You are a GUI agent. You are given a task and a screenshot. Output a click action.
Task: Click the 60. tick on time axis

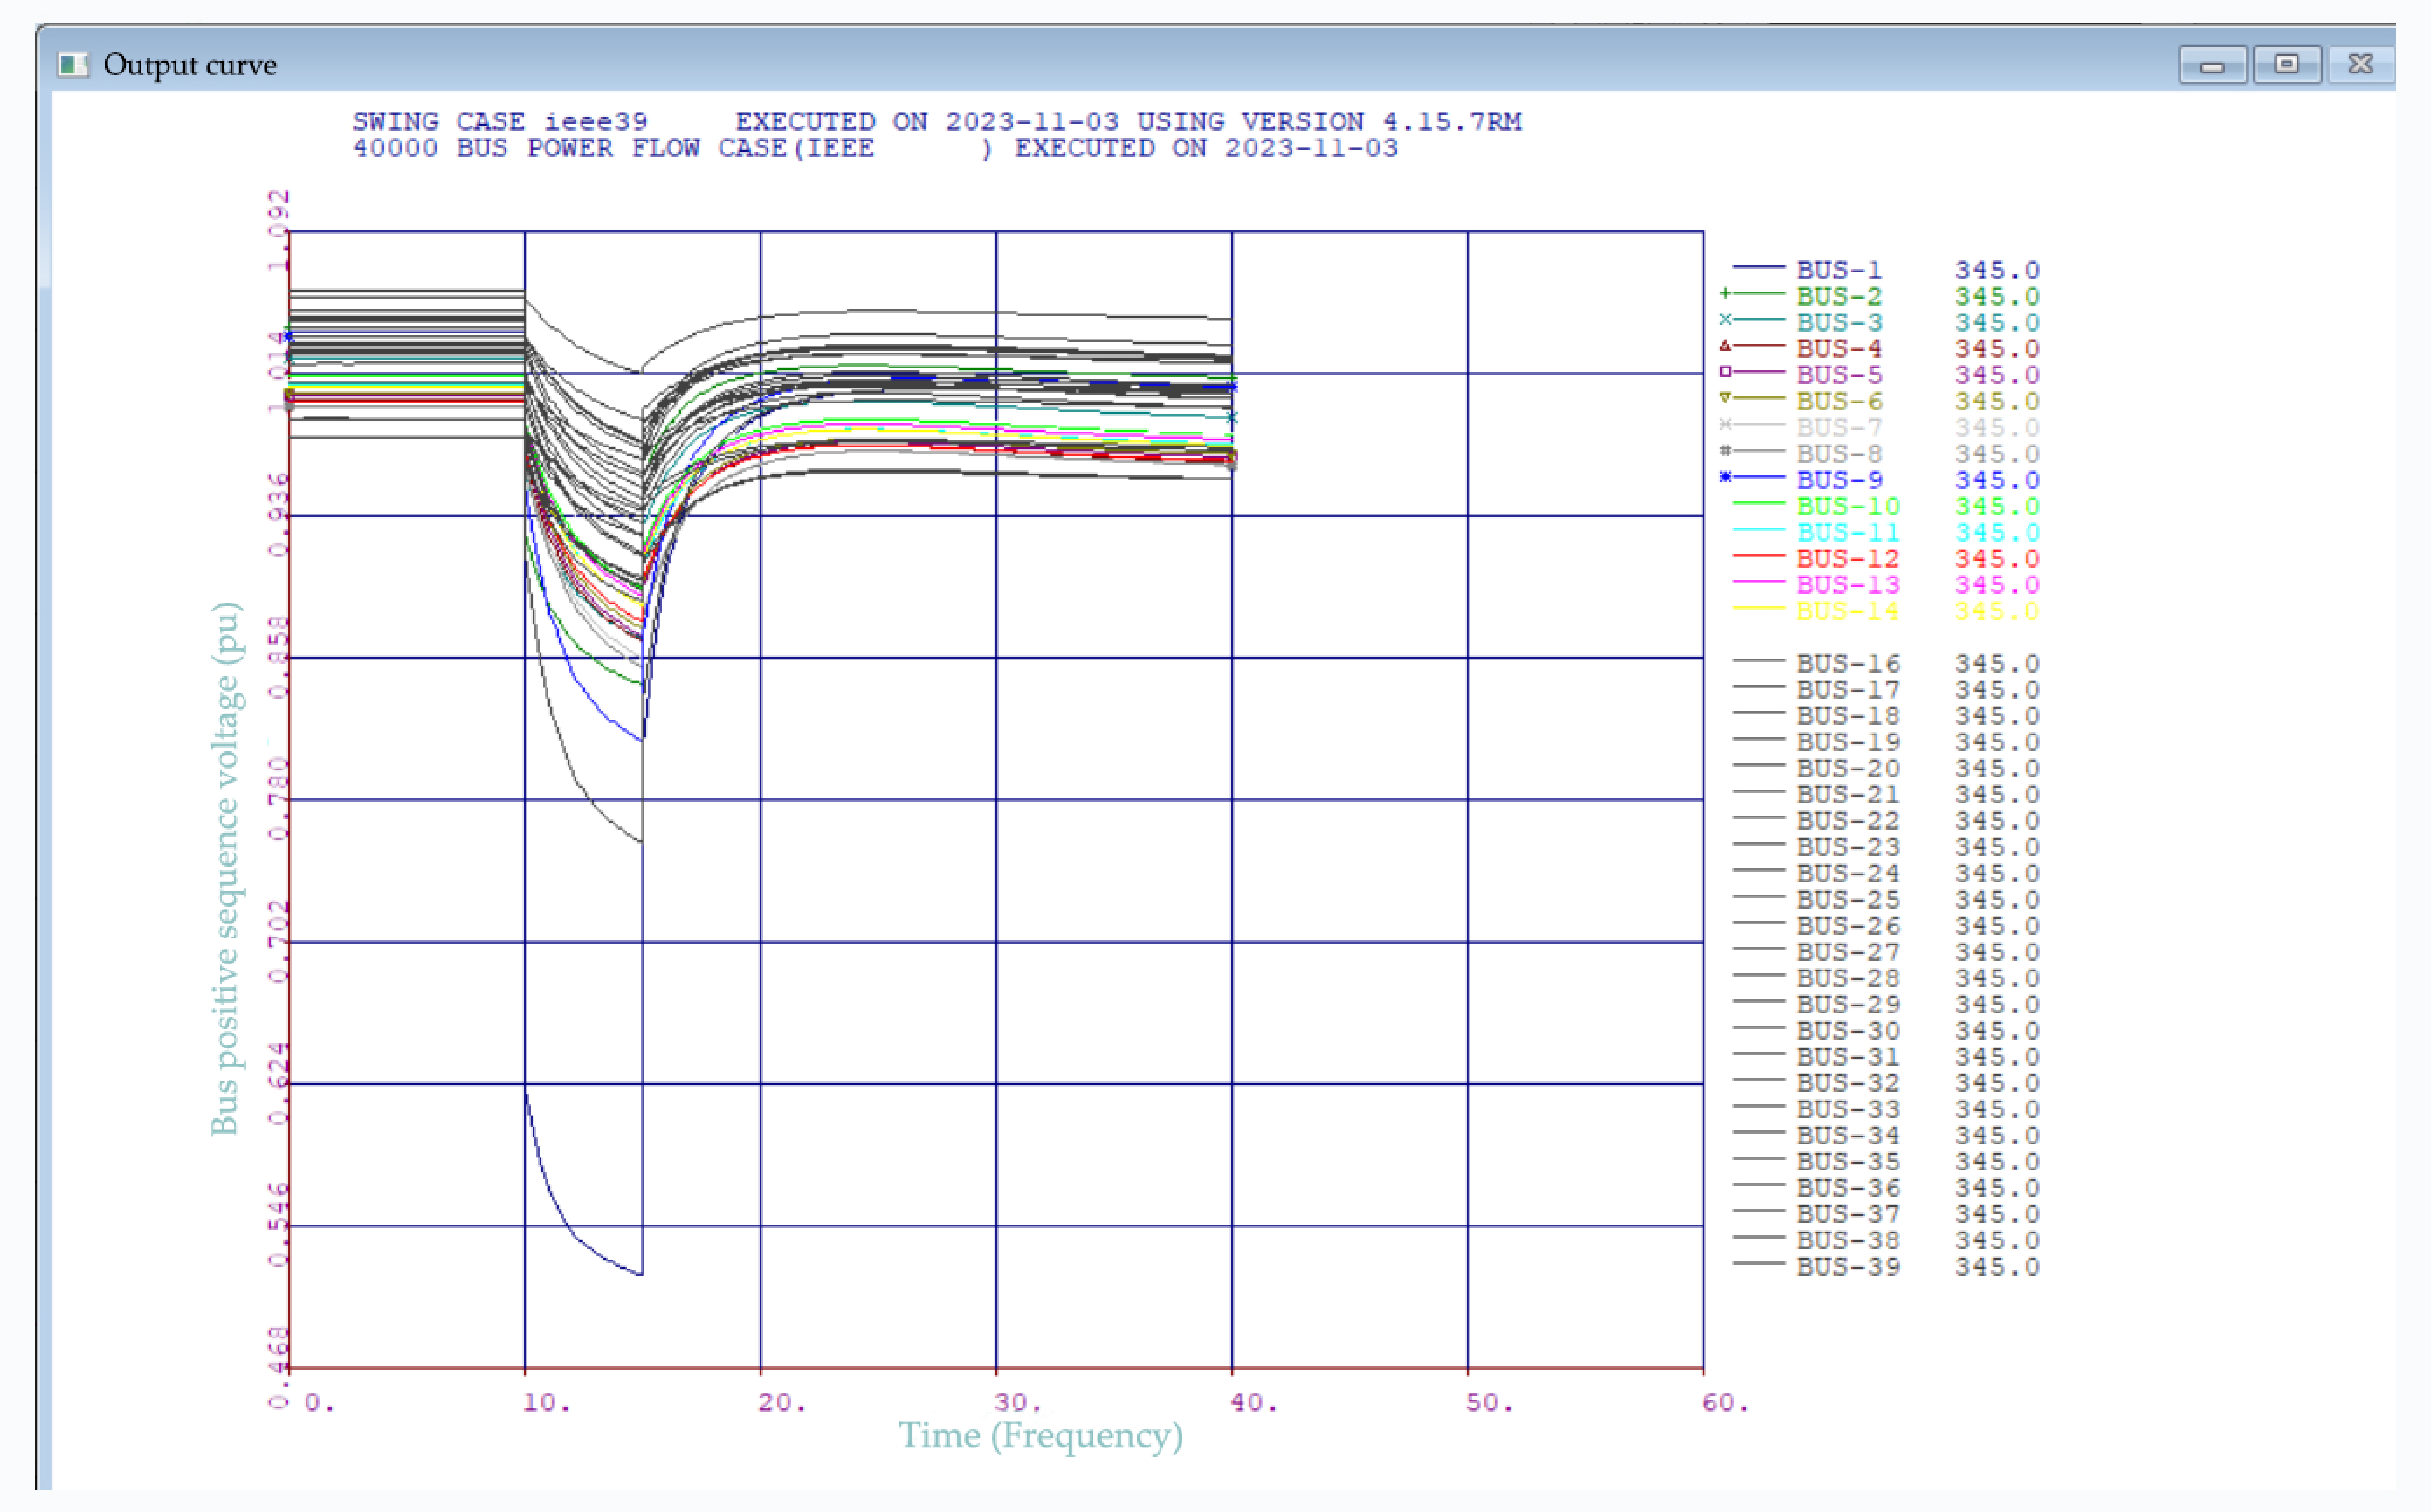(x=1726, y=1402)
